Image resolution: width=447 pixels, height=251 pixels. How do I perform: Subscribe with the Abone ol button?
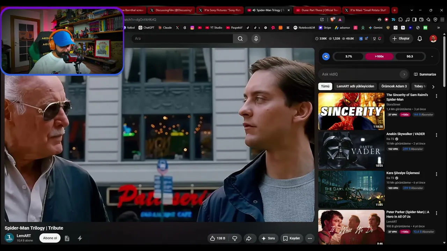click(50, 238)
